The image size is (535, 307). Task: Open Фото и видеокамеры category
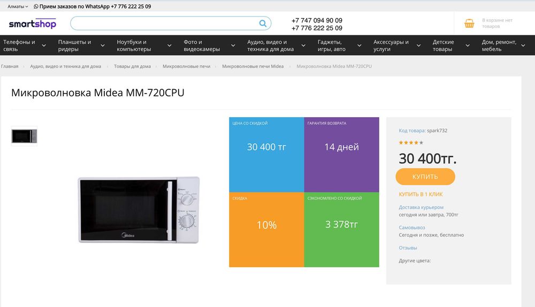pyautogui.click(x=202, y=45)
